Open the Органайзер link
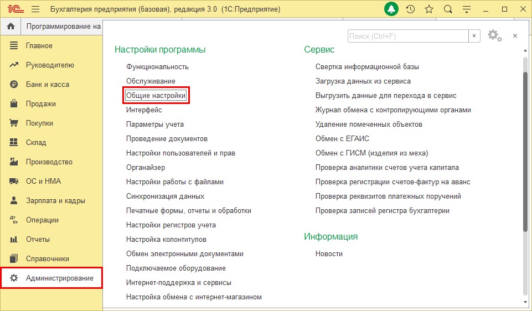The width and height of the screenshot is (532, 311). pyautogui.click(x=146, y=167)
